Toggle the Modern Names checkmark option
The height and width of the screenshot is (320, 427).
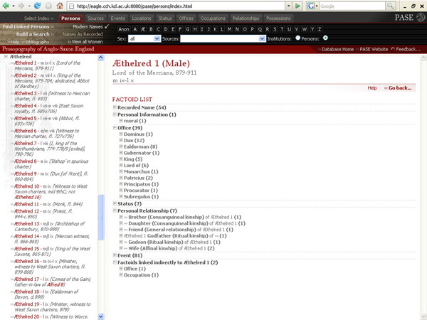pyautogui.click(x=106, y=26)
